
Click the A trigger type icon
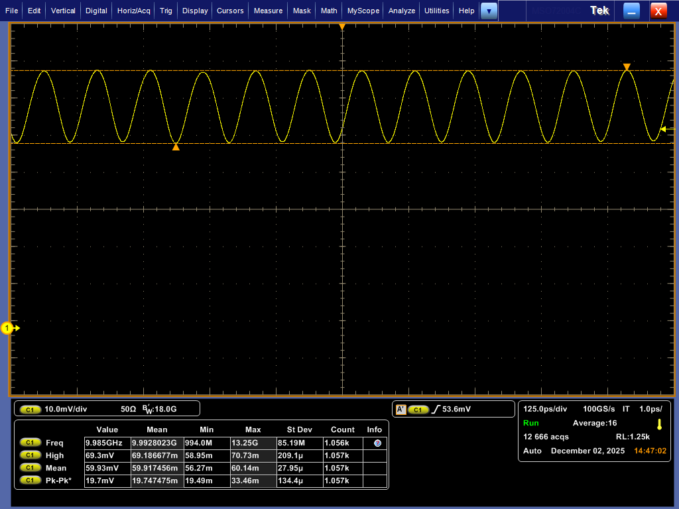tap(401, 410)
